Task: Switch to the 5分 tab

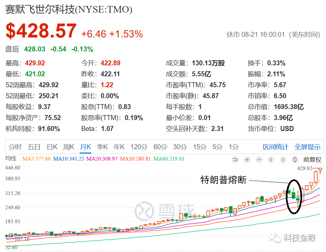Action: coord(217,147)
